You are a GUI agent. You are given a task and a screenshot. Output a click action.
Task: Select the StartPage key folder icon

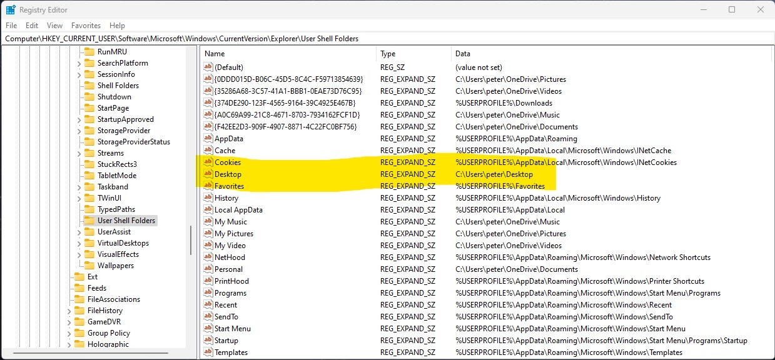(x=89, y=108)
